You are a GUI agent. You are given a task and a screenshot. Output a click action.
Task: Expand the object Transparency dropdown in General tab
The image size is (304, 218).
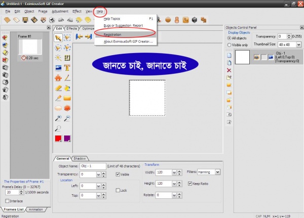pos(98,175)
